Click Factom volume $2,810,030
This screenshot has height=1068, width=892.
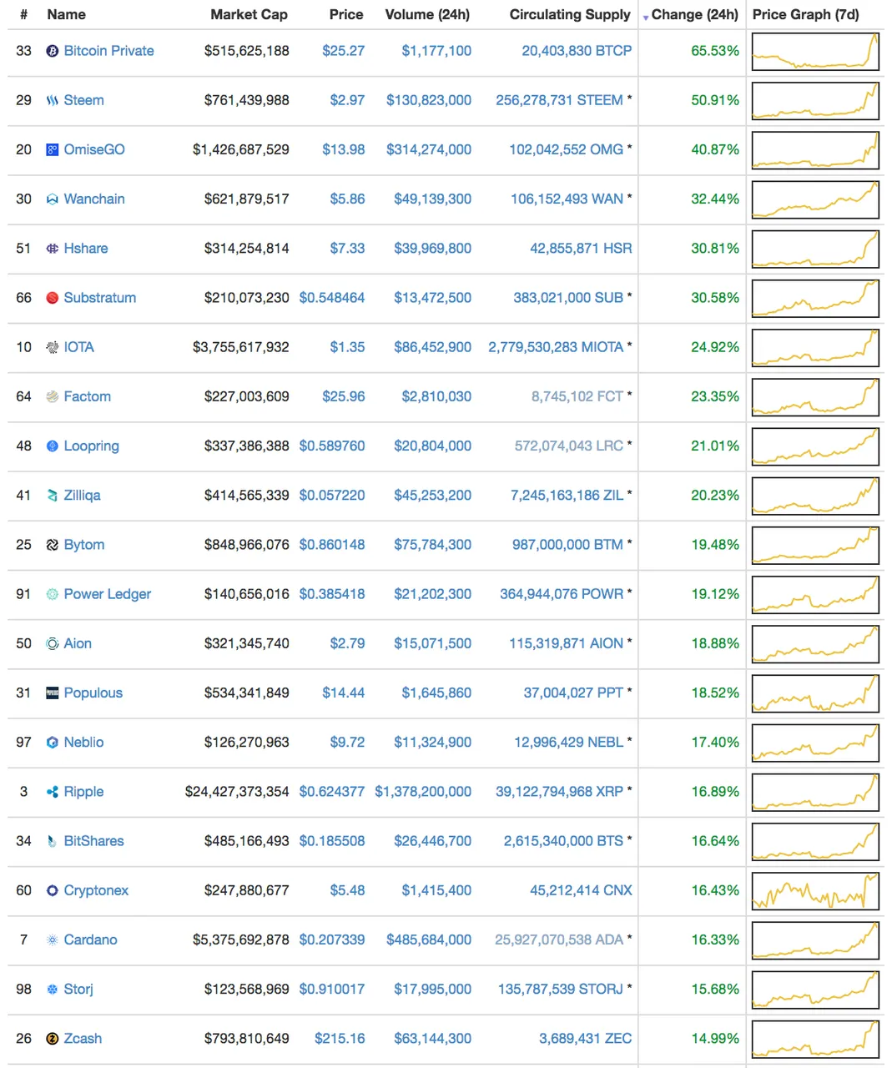click(436, 396)
